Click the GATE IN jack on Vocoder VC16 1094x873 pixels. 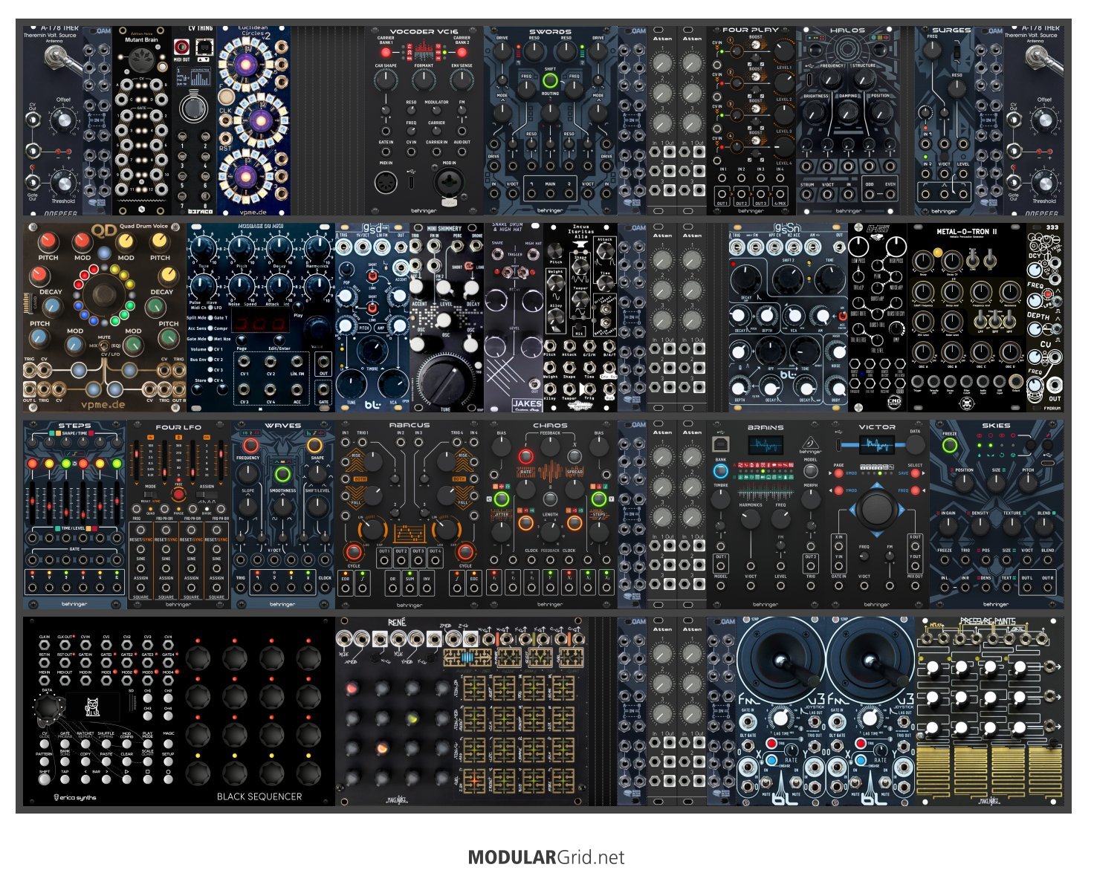tap(386, 152)
